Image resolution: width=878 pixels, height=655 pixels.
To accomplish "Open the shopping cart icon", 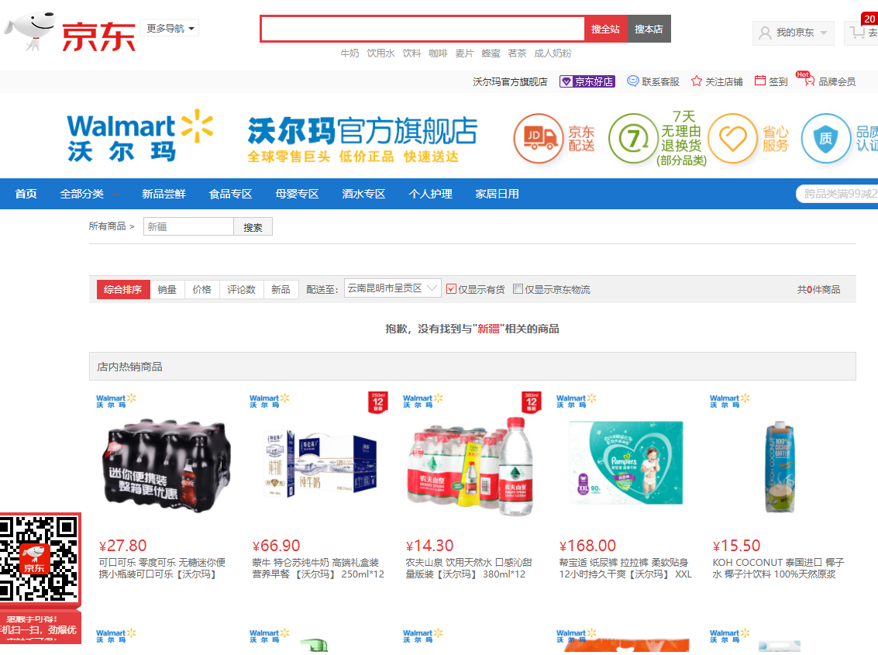I will (x=857, y=33).
